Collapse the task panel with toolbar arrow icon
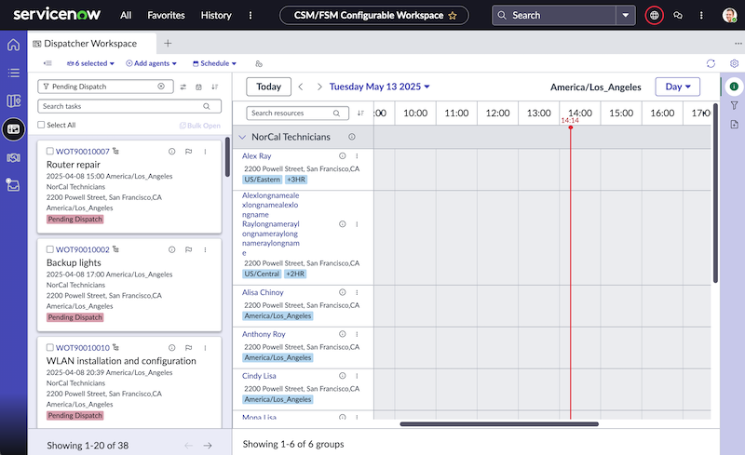Viewport: 745px width, 455px height. click(47, 63)
